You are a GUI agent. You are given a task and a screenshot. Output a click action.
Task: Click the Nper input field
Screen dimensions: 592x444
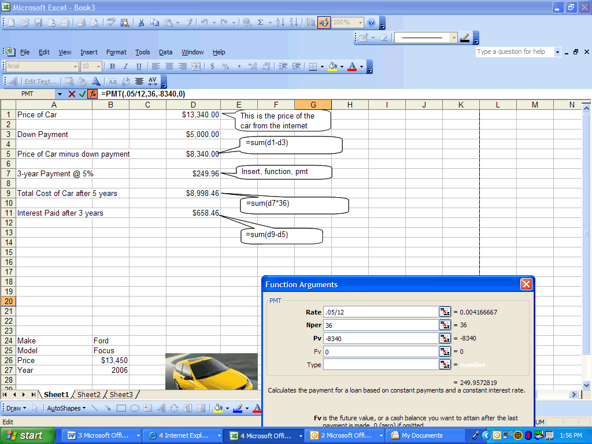click(382, 325)
